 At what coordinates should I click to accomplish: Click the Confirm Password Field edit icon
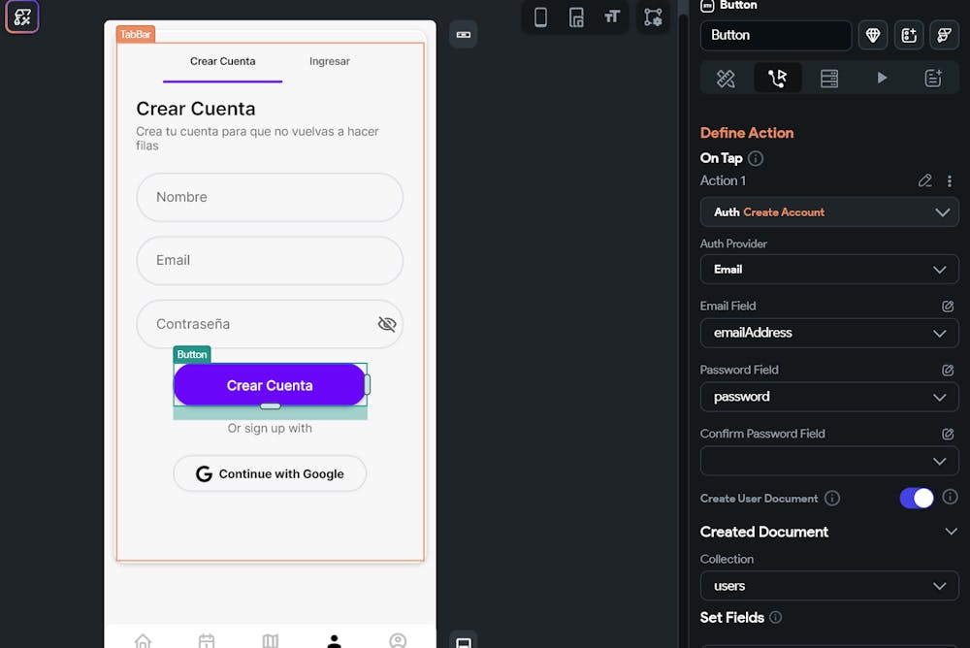tap(947, 434)
